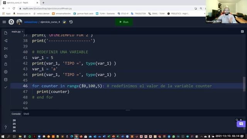Click the '# REDEFINIR UNA VARIABLE' comment
Screen dimensions: 247x139
point(60,52)
